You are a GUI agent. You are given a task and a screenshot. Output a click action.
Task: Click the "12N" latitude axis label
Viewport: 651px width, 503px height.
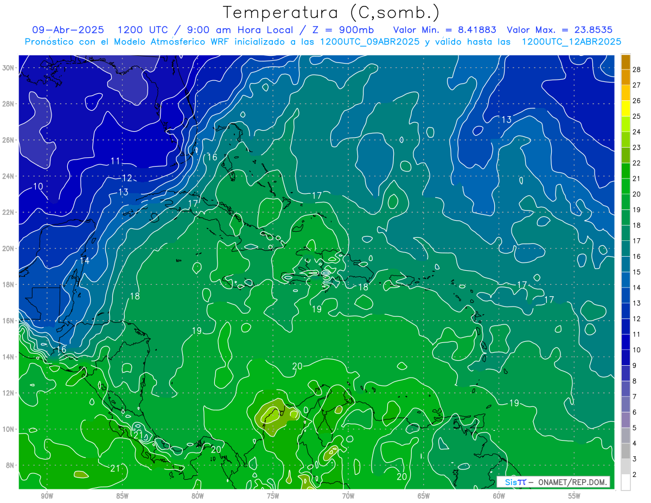(9, 393)
